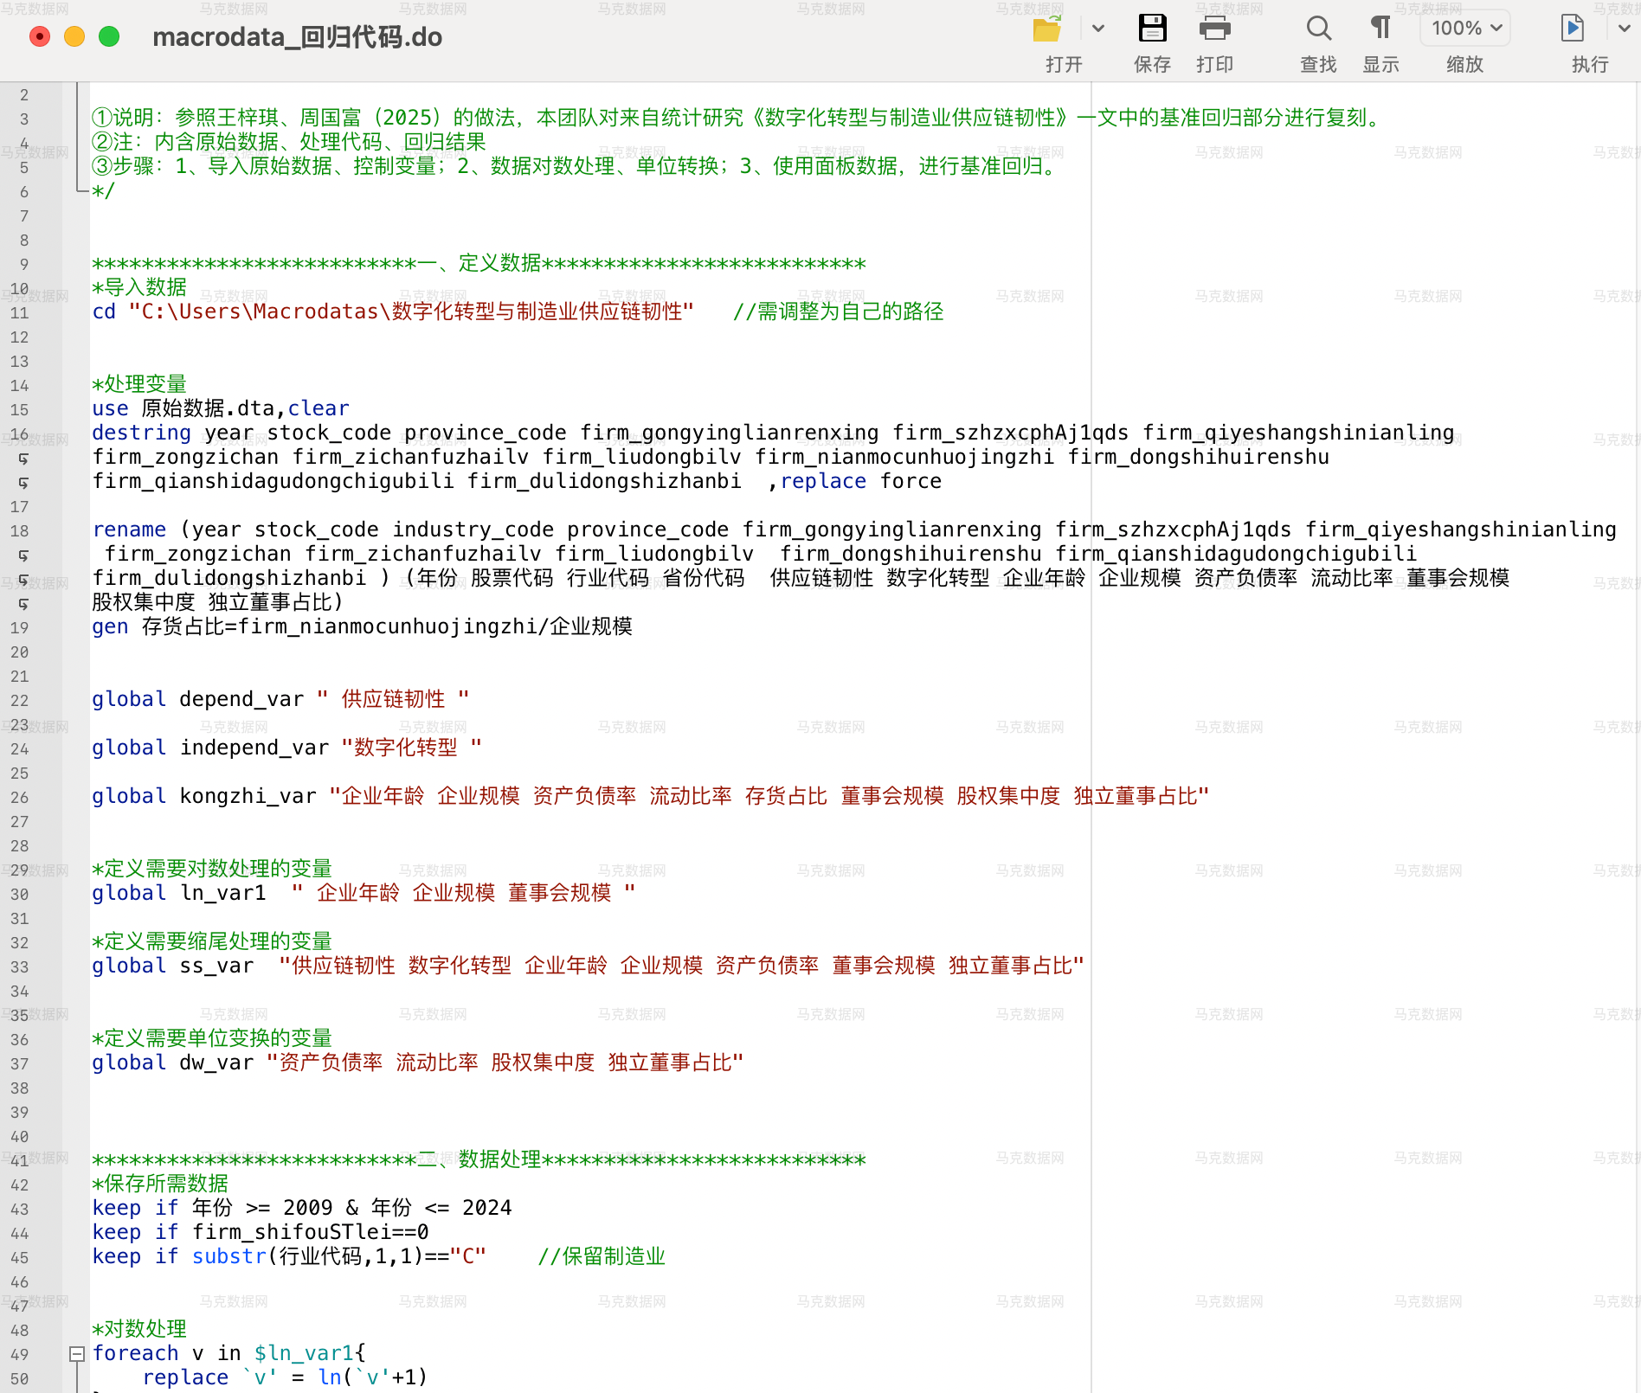Image resolution: width=1641 pixels, height=1393 pixels.
Task: Click the yellow minimize window button
Action: click(x=74, y=37)
